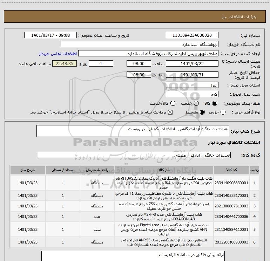
Task: Click the نام کالا column header
Action: 164,170
